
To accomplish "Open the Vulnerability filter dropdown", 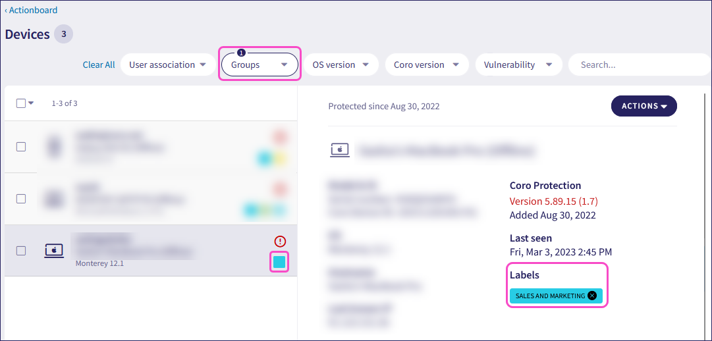I will coord(518,65).
